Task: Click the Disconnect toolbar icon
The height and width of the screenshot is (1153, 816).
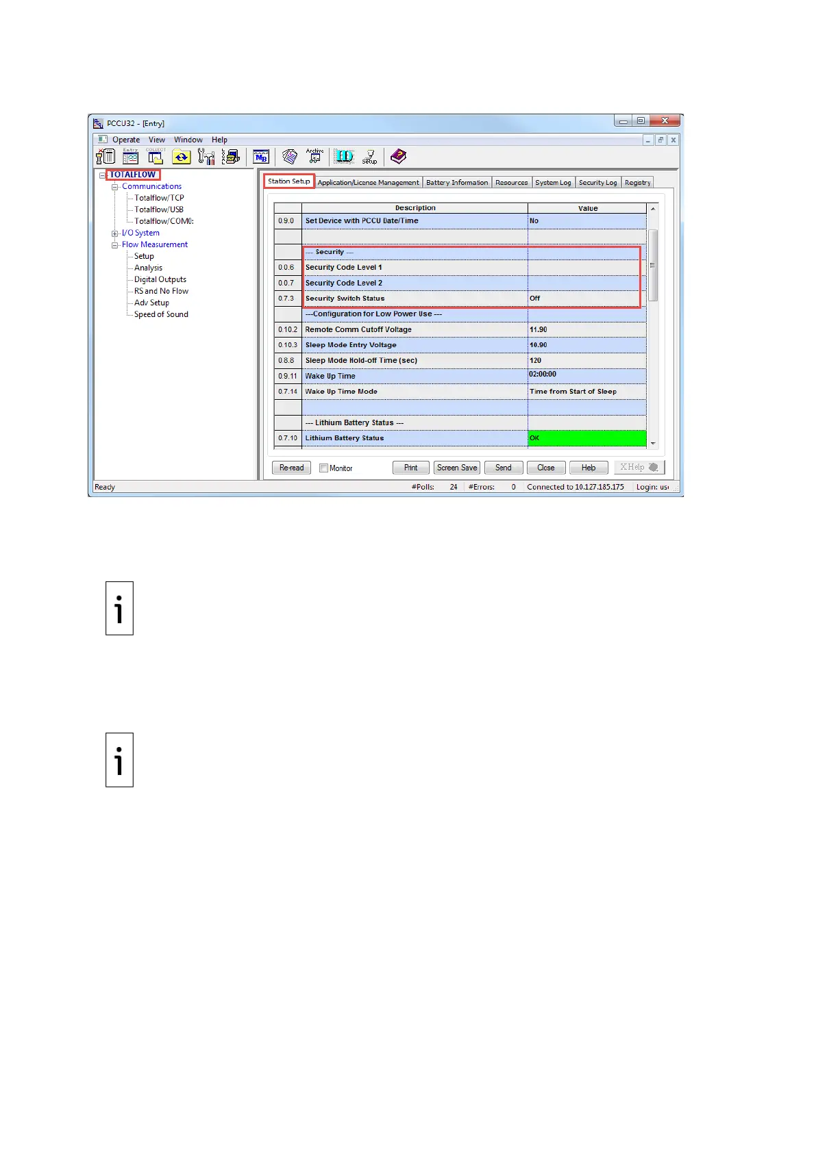Action: point(105,157)
